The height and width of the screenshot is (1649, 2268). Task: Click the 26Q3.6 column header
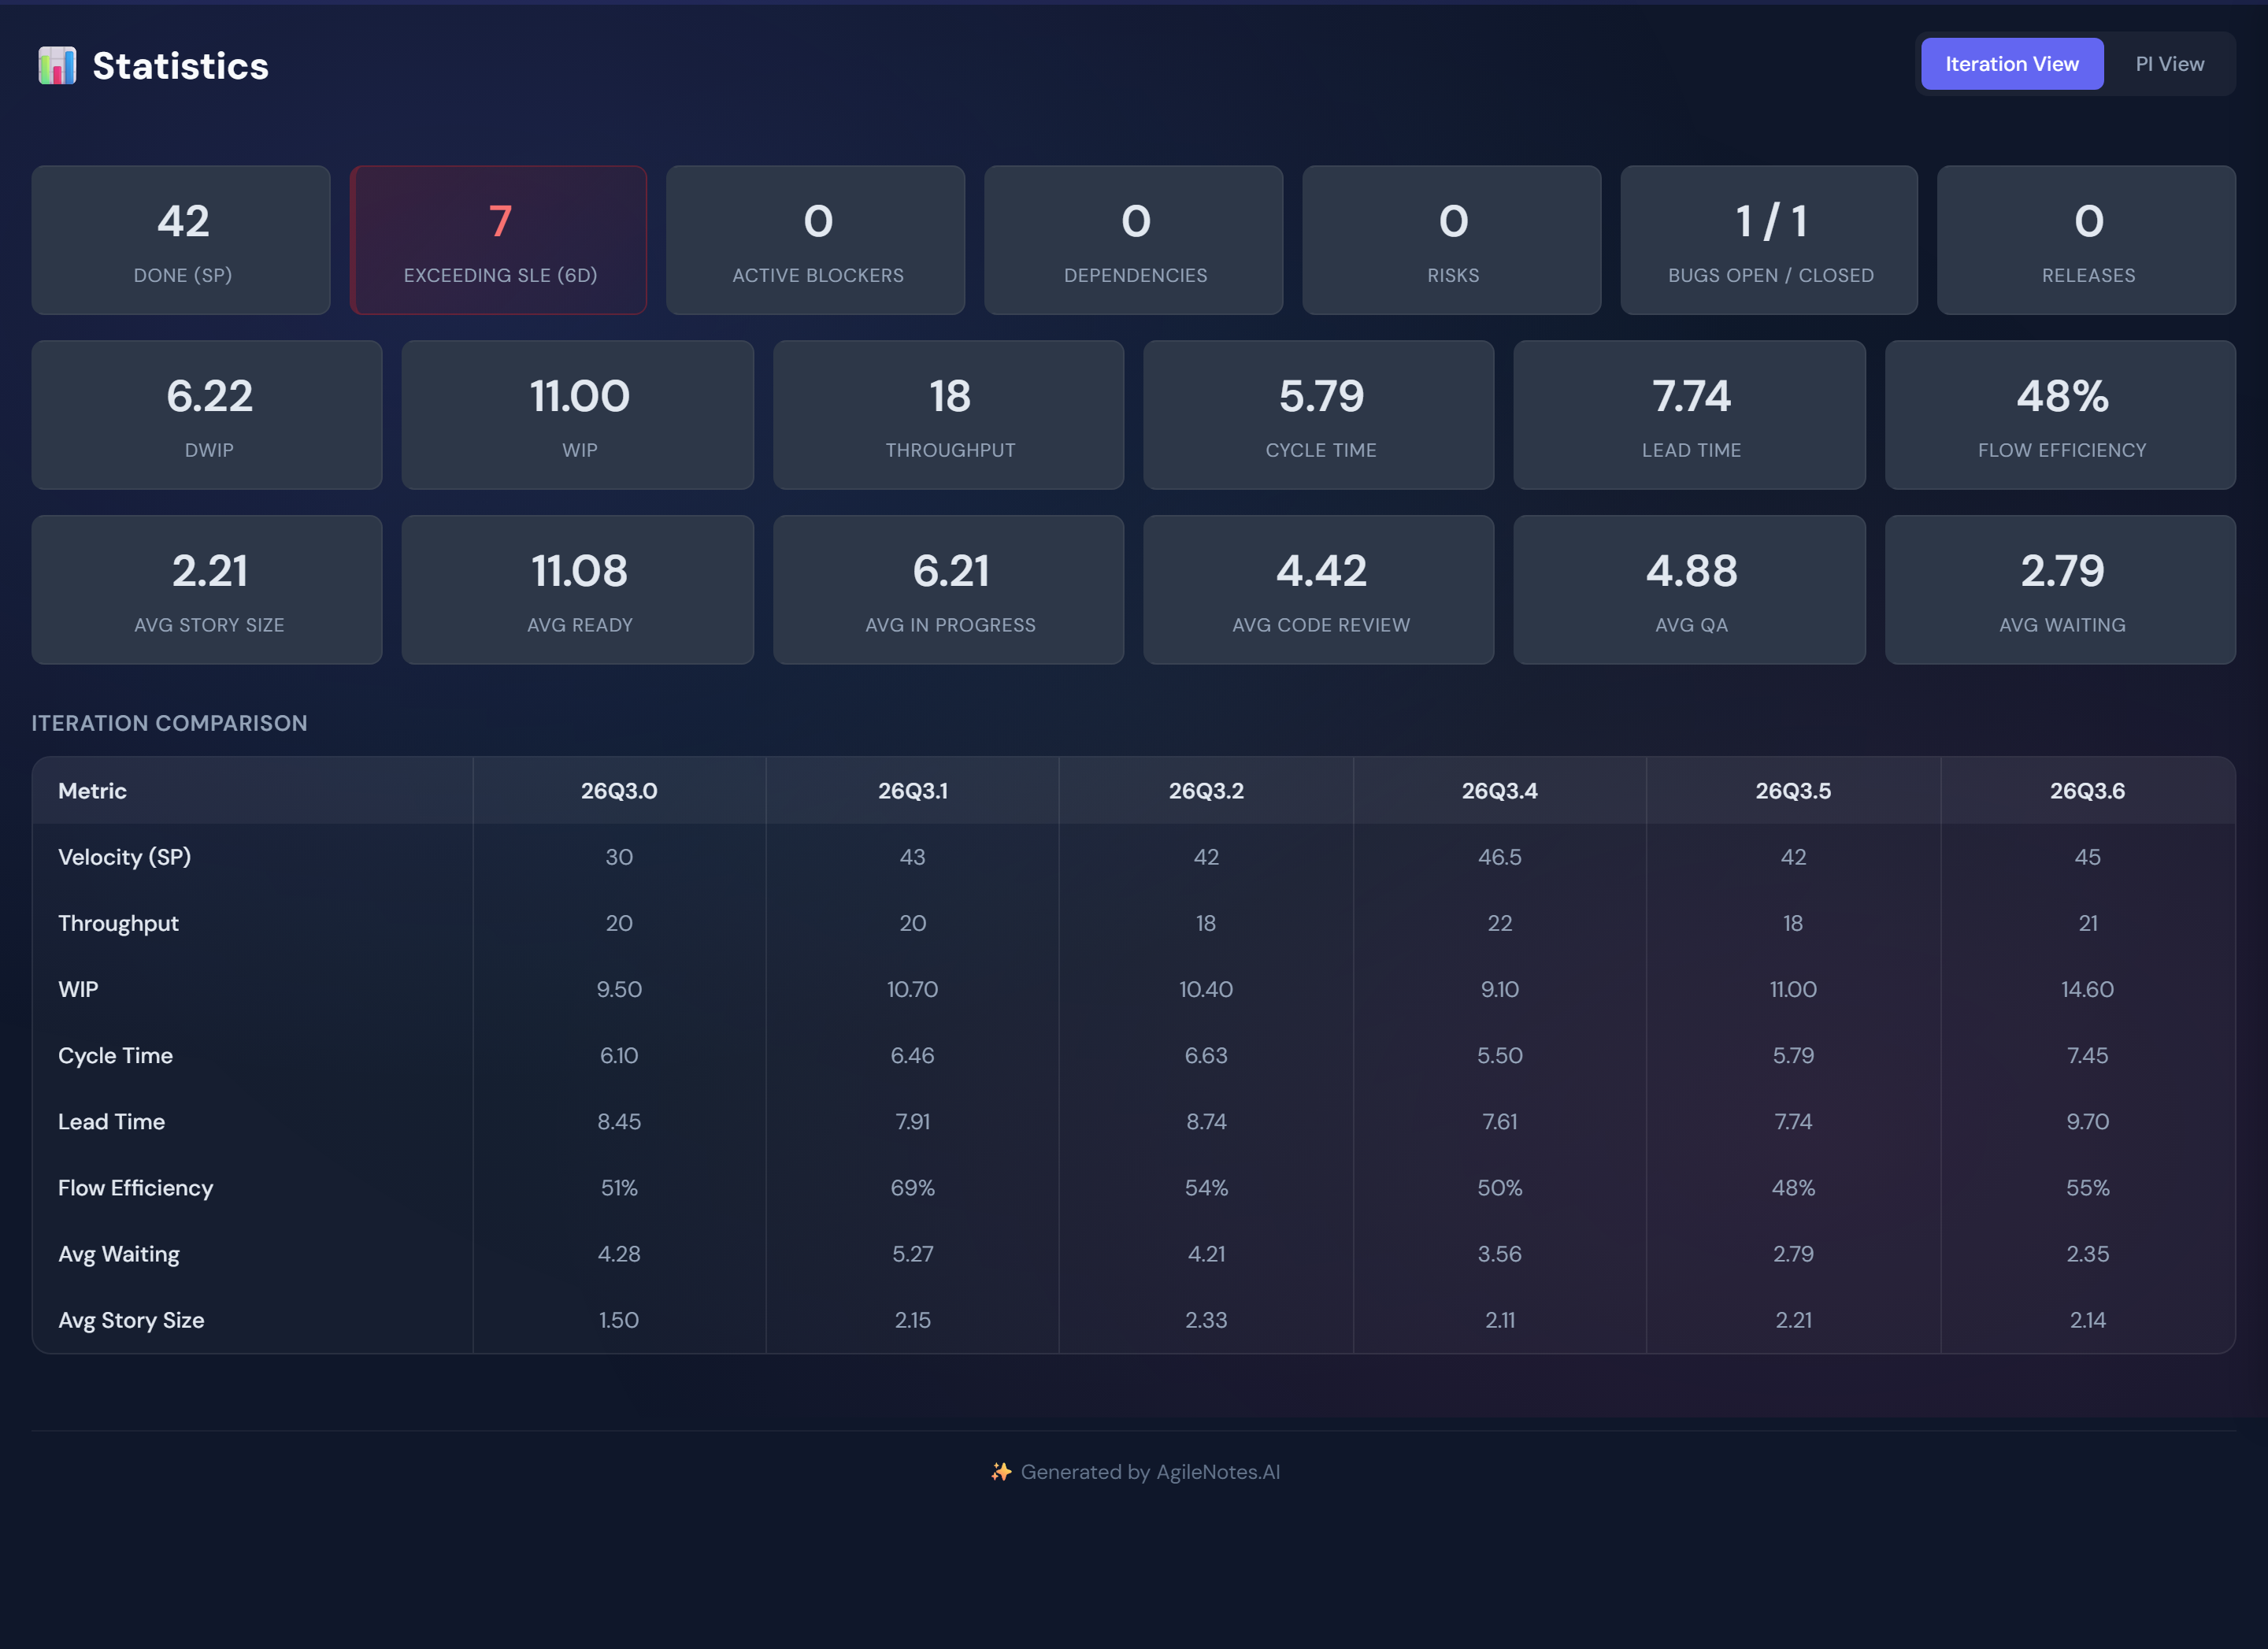pyautogui.click(x=2087, y=791)
